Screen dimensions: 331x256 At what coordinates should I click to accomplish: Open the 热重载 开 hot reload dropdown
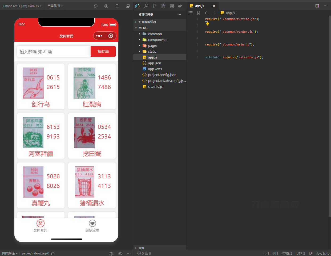pos(55,6)
